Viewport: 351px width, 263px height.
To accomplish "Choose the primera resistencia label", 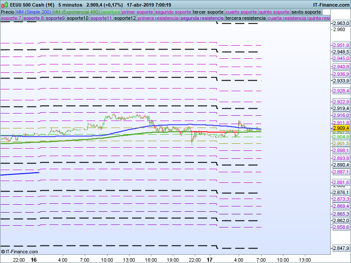I will pyautogui.click(x=158, y=18).
